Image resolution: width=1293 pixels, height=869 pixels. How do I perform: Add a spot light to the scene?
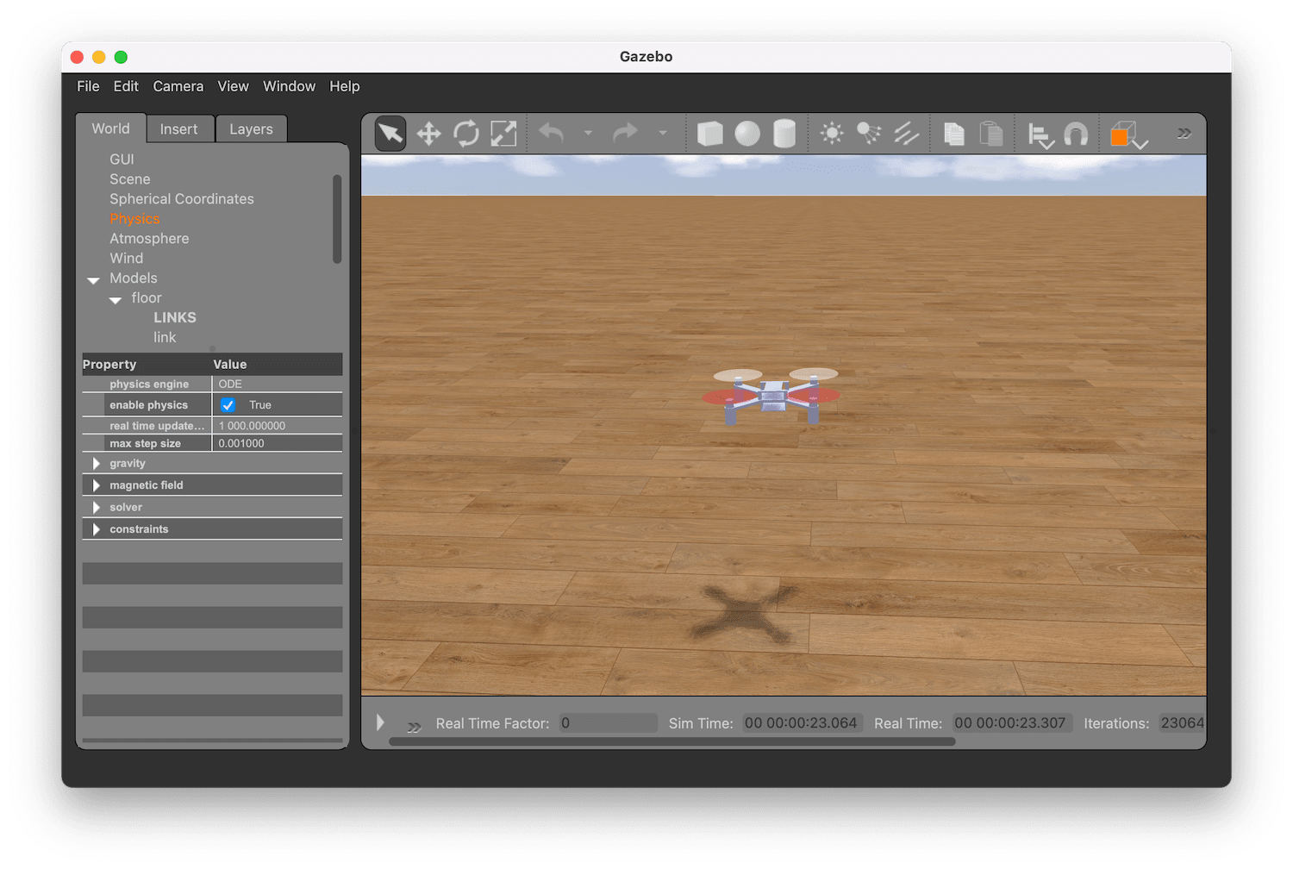[x=869, y=134]
